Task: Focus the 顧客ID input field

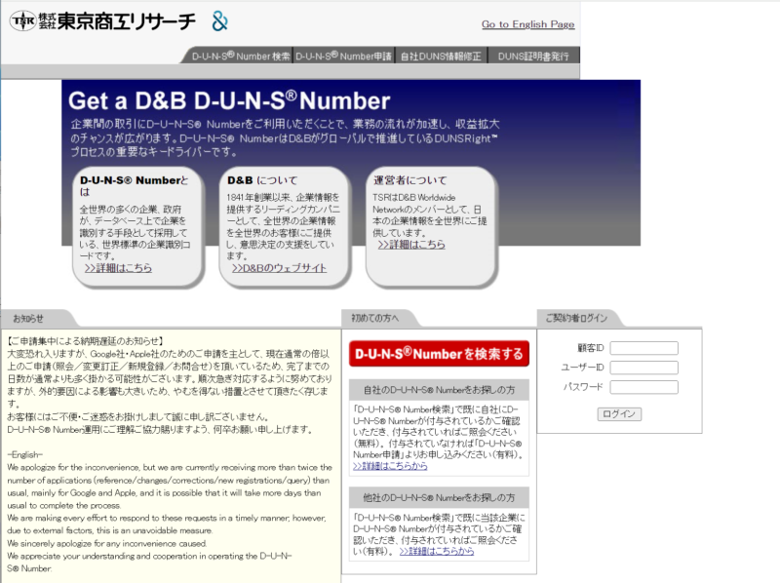Action: [643, 348]
